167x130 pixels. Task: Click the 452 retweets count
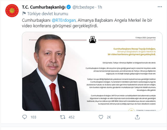[72, 117]
